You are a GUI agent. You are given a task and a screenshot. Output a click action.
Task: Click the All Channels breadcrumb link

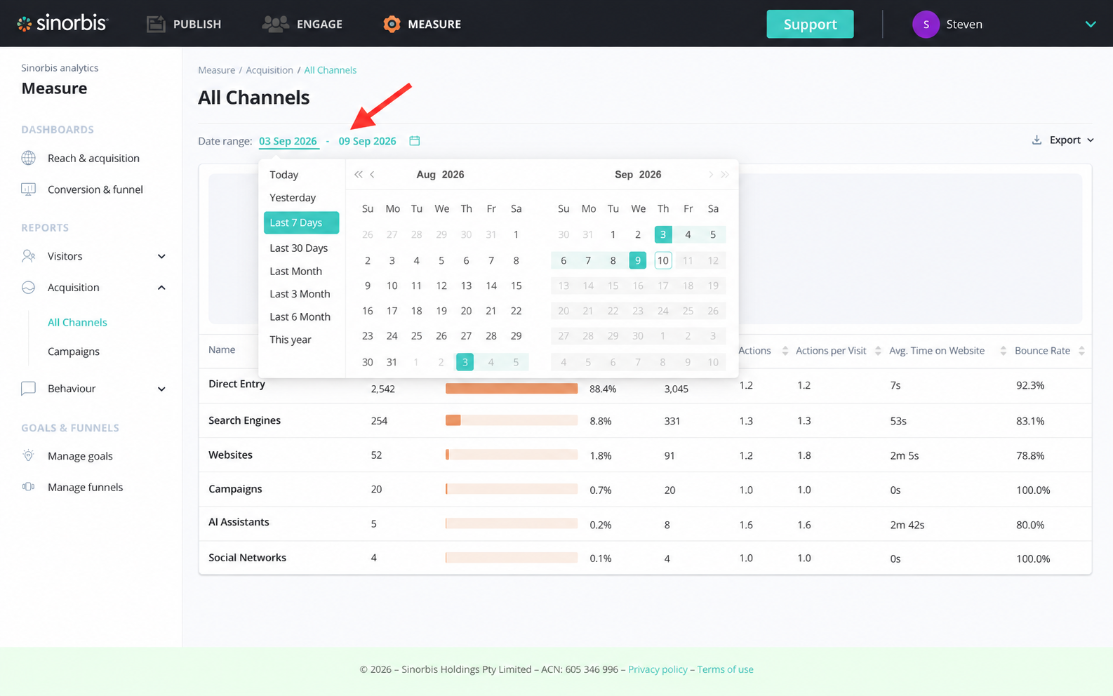pos(330,70)
